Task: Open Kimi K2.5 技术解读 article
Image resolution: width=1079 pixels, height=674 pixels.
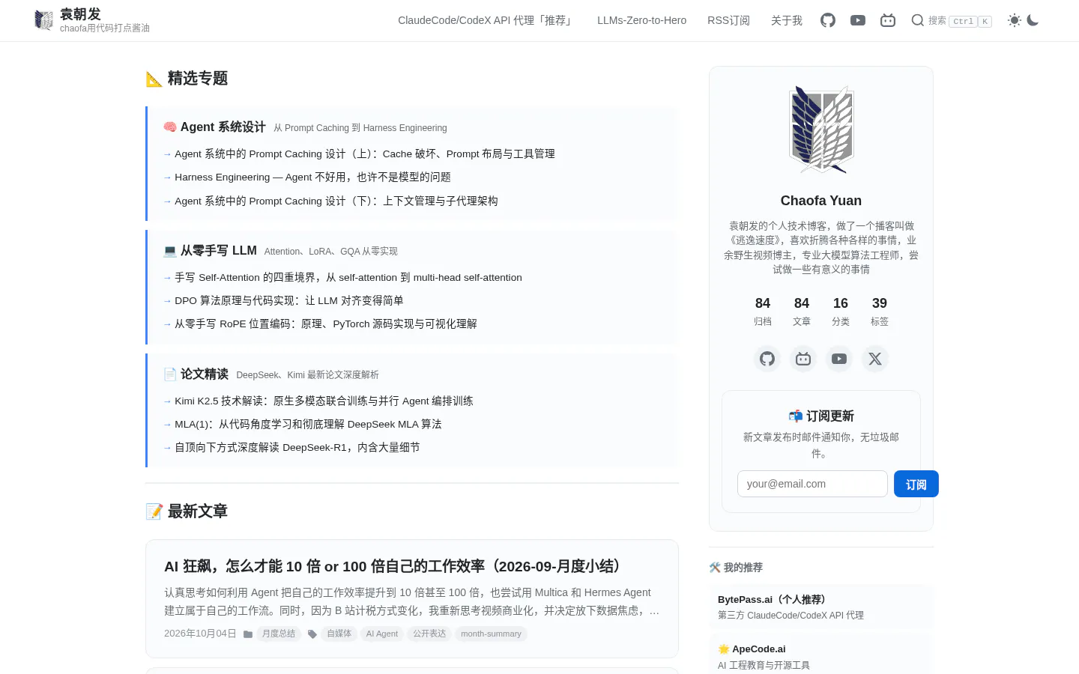Action: [324, 401]
